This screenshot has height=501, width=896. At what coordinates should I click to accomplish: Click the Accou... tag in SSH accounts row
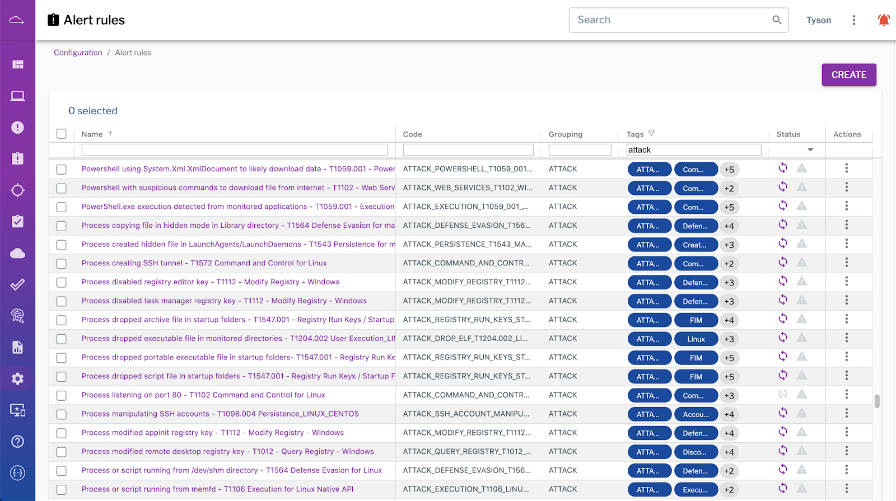(x=696, y=415)
